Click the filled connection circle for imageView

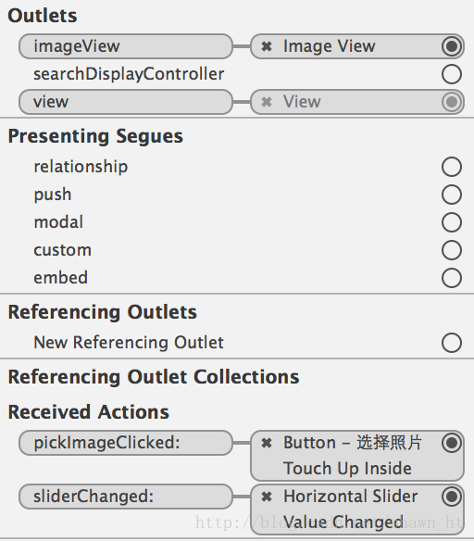(x=452, y=46)
